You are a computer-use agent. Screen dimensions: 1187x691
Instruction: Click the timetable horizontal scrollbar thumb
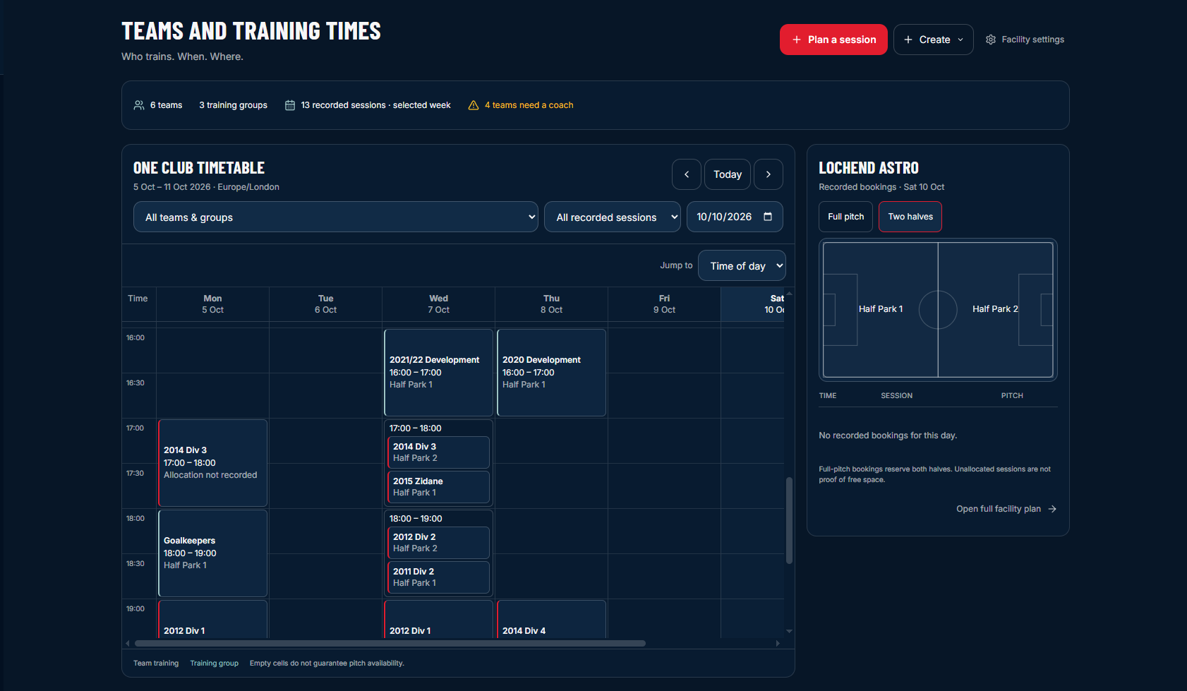(x=390, y=644)
